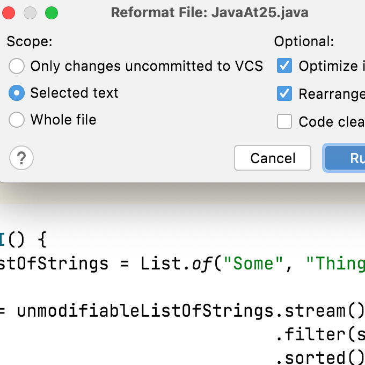Click the dialog title 'Reformat File: JavaAt25.java'
The image size is (365, 365).
click(x=209, y=13)
